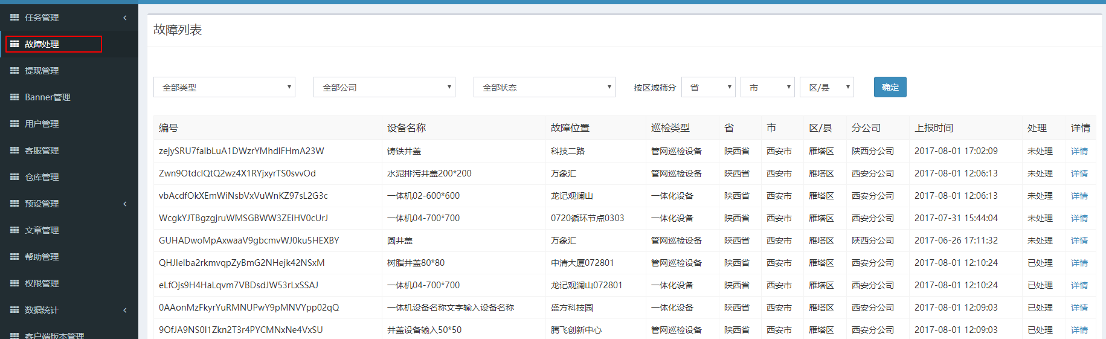
Task: Open 详情 link for 腾飞创新中心 row
Action: 1079,330
